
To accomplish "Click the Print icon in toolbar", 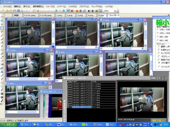I will pos(22,11).
